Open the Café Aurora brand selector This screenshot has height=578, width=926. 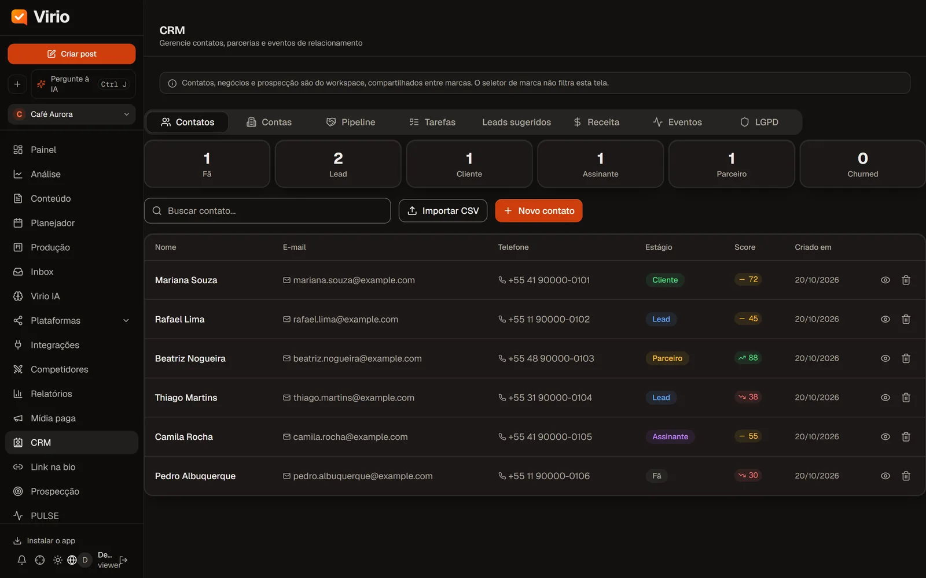click(x=72, y=114)
